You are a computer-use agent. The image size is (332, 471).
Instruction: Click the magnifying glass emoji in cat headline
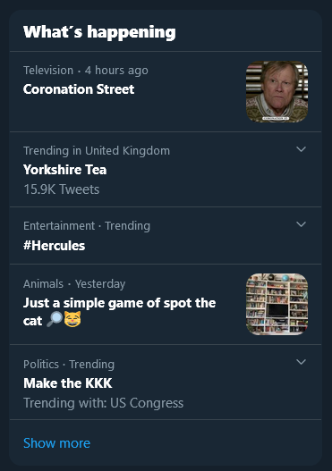[55, 319]
